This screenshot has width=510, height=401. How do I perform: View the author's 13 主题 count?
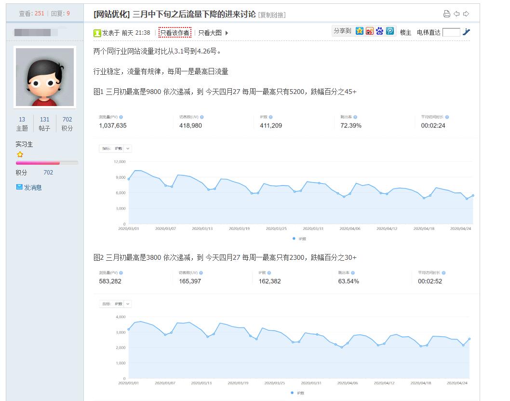[x=22, y=124]
